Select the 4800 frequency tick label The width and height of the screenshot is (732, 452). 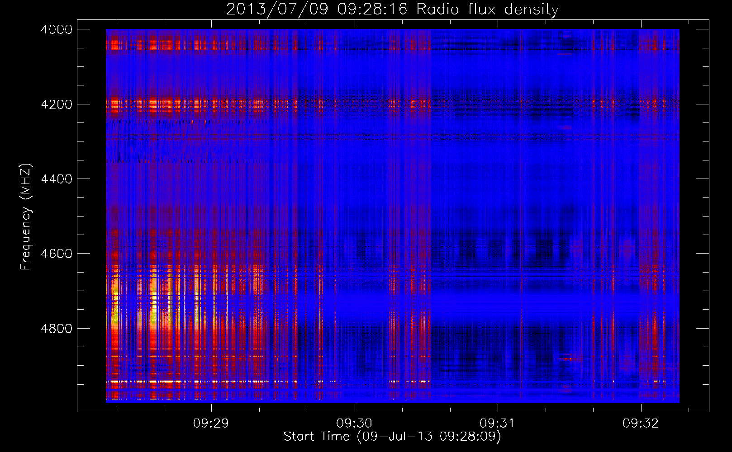(x=57, y=329)
